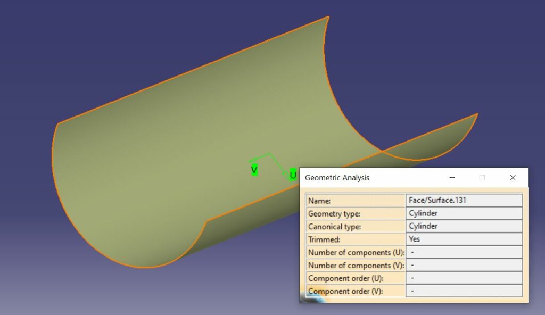This screenshot has width=545, height=315.
Task: Minimize the Geometric Analysis dialog
Action: coord(452,178)
